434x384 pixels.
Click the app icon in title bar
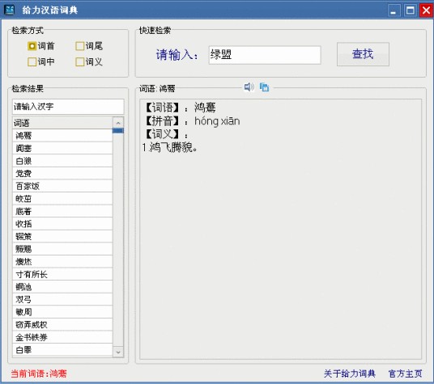point(10,10)
